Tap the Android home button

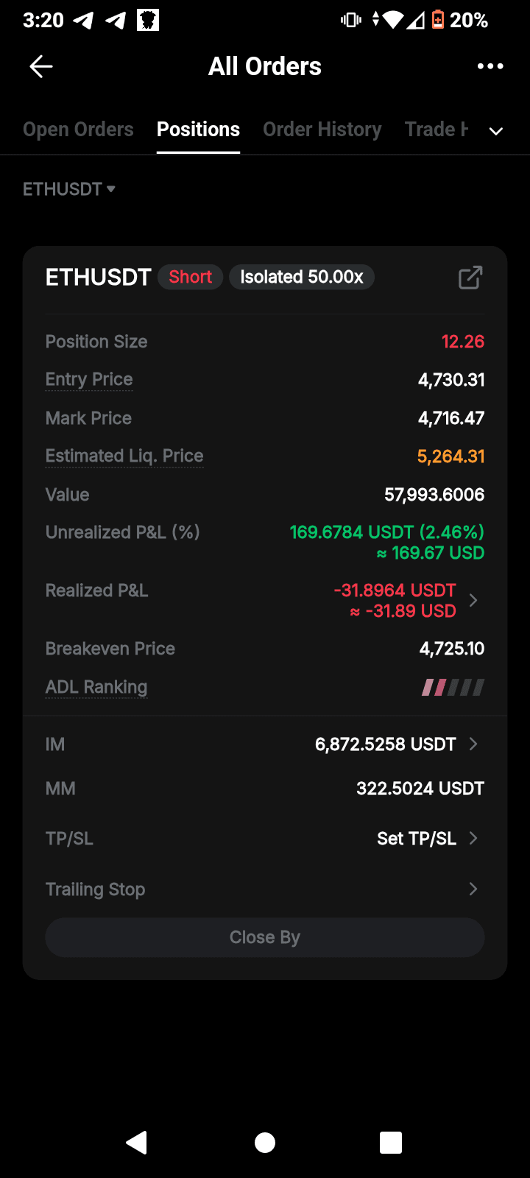tap(265, 1143)
